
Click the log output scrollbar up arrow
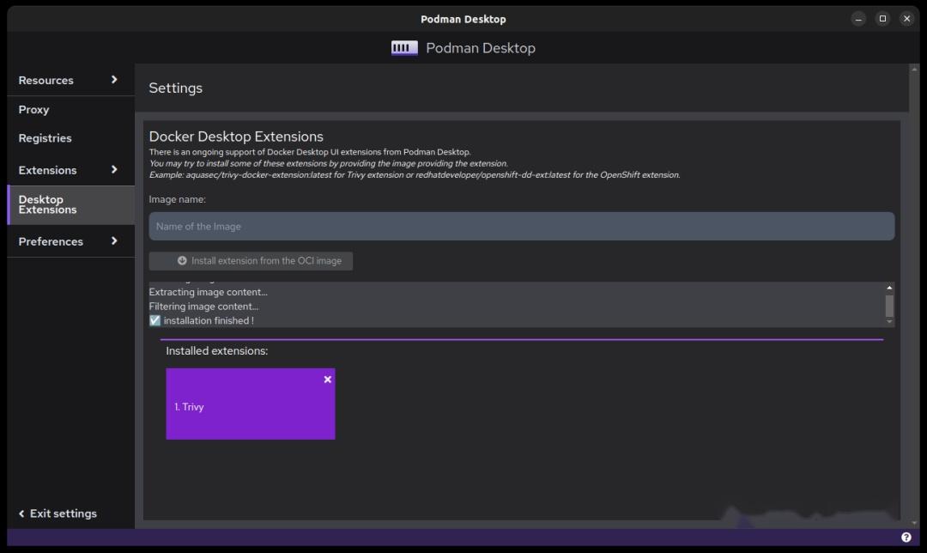point(889,287)
